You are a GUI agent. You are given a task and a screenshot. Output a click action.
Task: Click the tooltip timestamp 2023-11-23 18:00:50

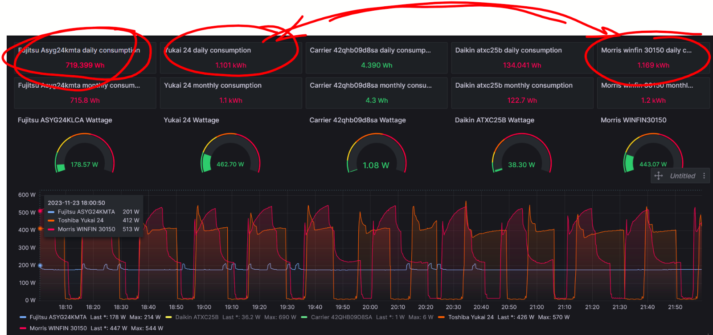[76, 203]
